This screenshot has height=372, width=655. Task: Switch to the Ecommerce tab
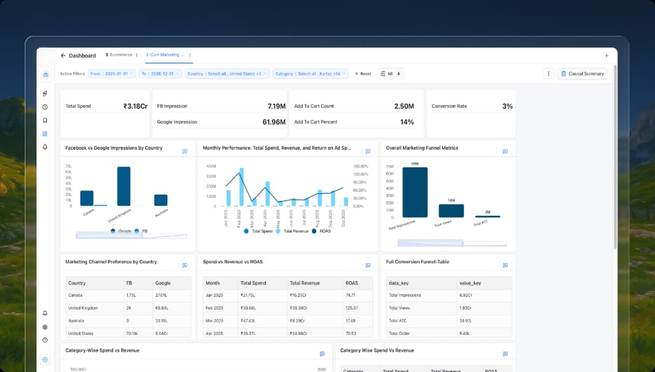[x=119, y=55]
